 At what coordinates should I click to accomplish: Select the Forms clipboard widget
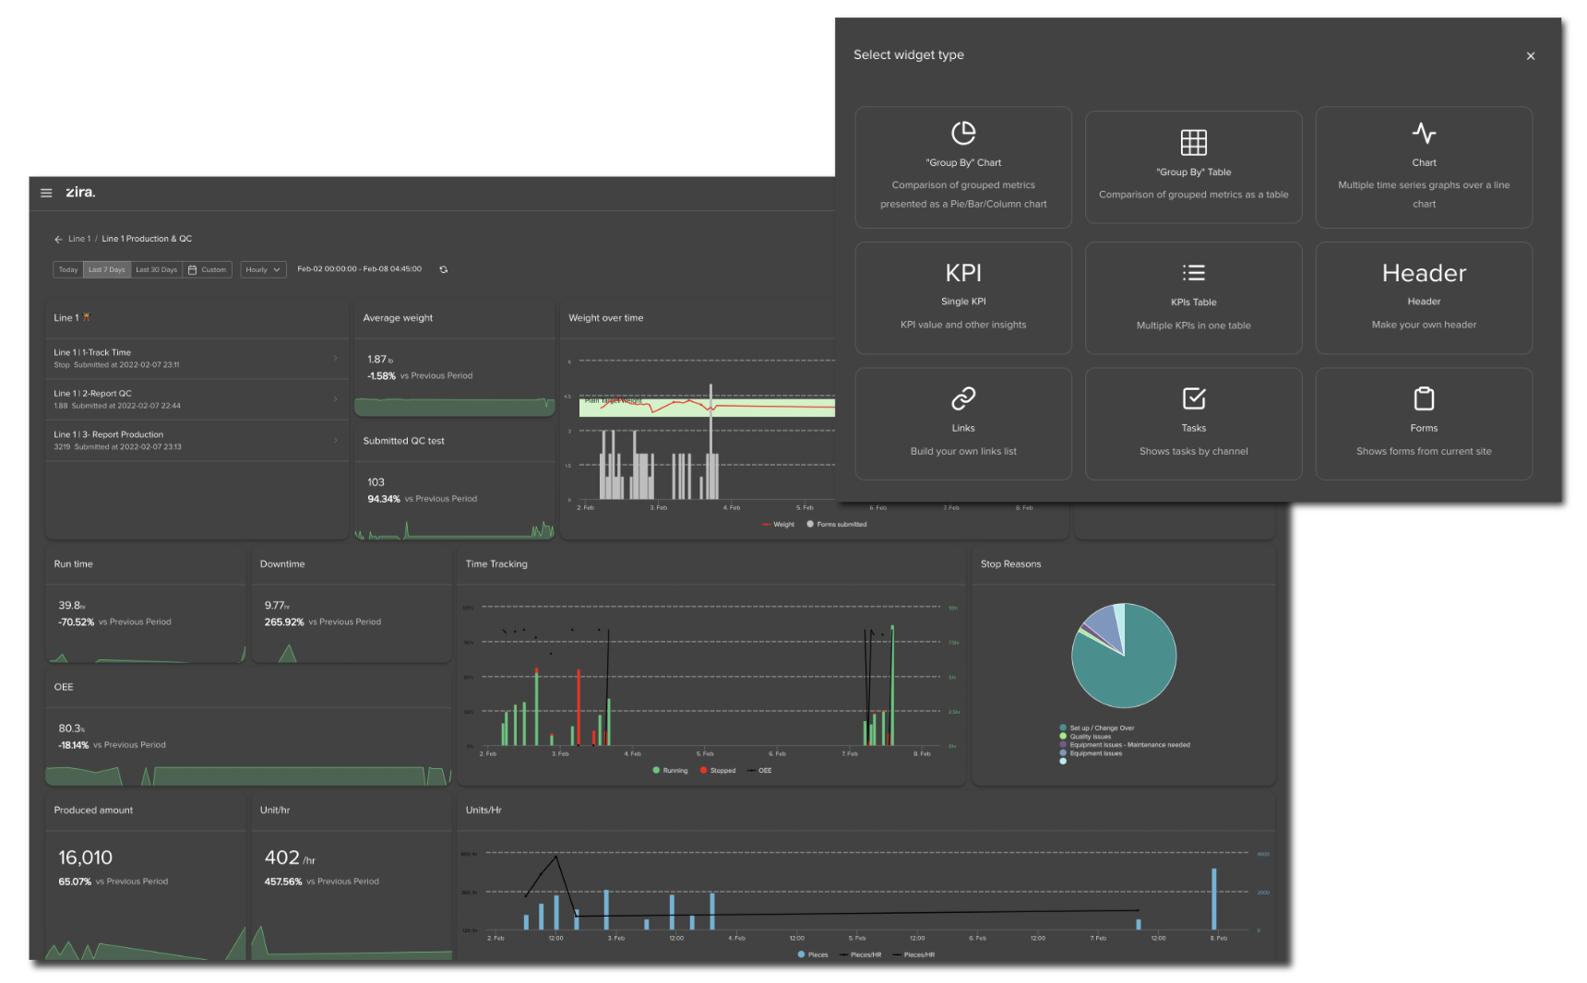click(x=1424, y=424)
